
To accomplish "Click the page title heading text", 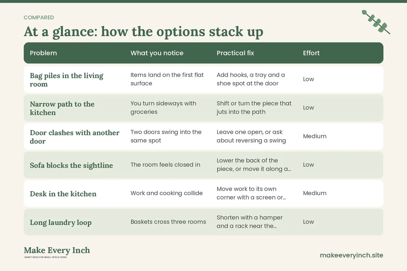I will coord(143,32).
